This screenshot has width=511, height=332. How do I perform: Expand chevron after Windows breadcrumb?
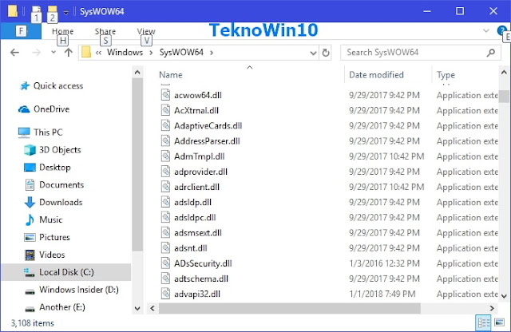coord(151,53)
